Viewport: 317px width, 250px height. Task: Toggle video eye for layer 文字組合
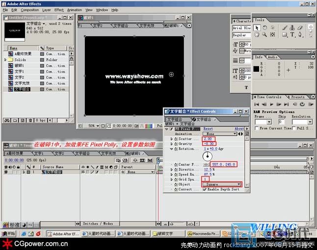tap(6, 172)
